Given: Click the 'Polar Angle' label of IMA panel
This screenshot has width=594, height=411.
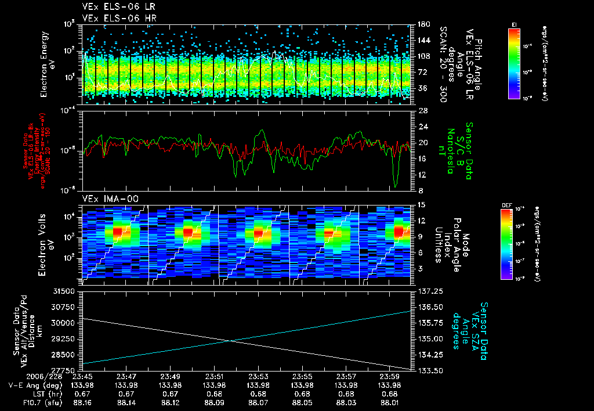Looking at the screenshot, I should pos(457,245).
